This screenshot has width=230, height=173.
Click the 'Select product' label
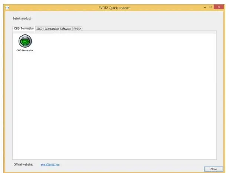coord(22,19)
